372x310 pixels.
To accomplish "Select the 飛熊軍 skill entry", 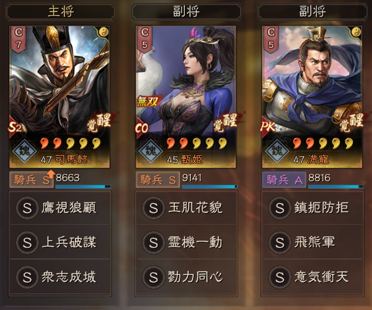I will (313, 242).
